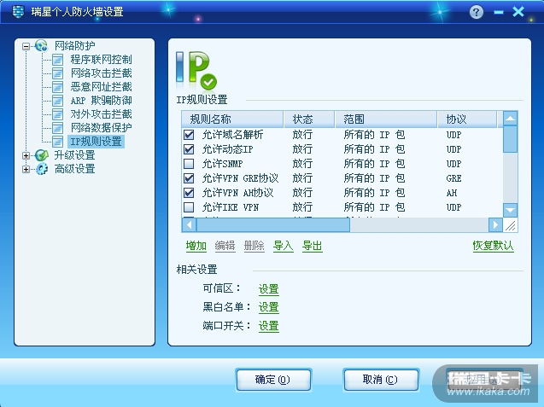Screen dimensions: 544x407
Task: Click the 升级设置 tree label
Action: 75,155
